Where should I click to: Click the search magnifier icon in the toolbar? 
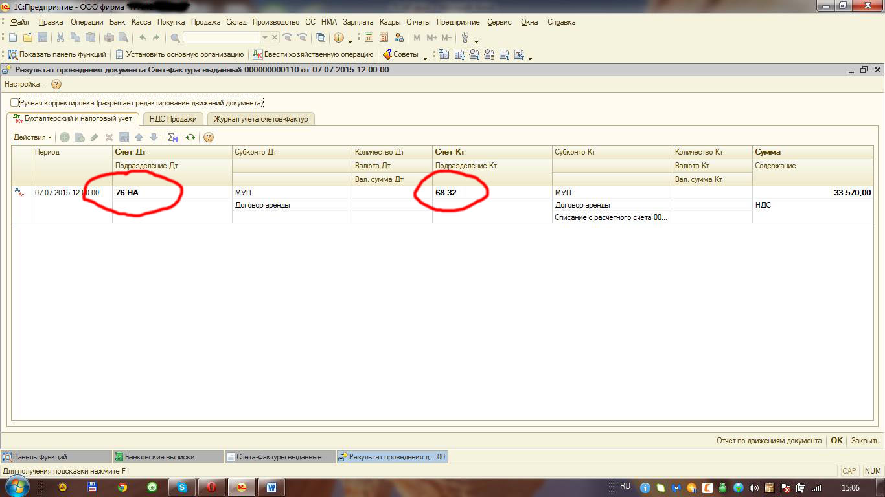tap(175, 38)
